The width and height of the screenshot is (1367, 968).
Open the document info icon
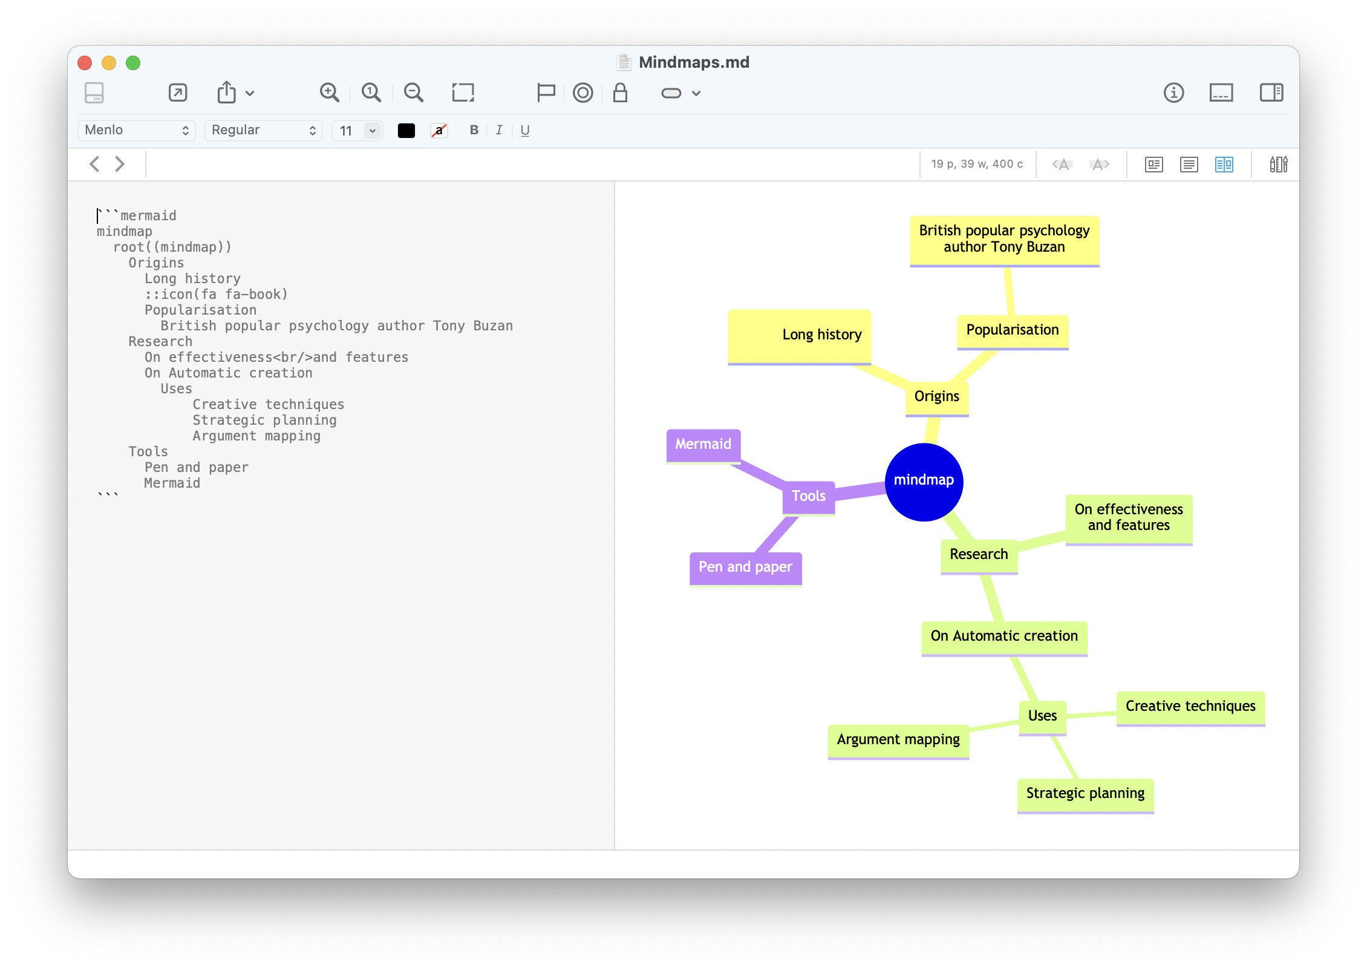1173,93
